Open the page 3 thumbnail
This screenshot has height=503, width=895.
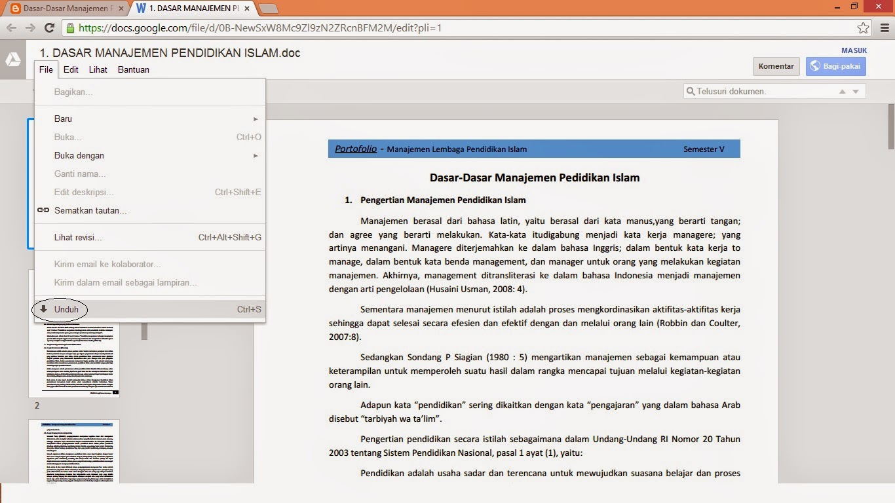tap(74, 451)
